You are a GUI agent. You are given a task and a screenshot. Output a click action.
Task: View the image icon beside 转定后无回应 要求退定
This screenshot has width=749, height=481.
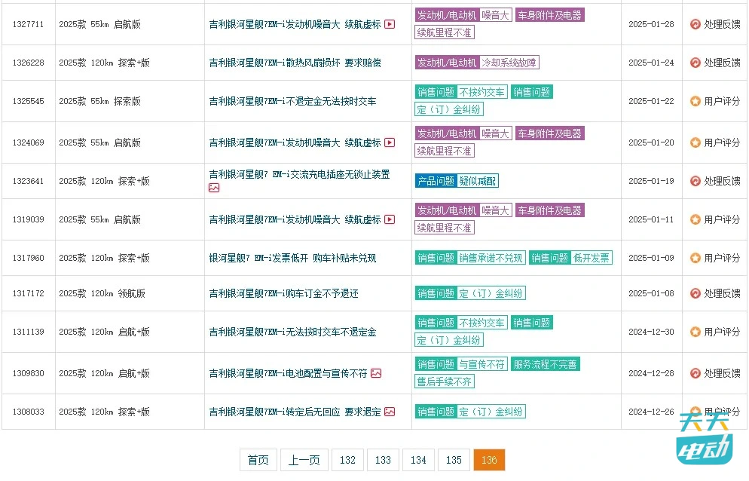point(390,412)
